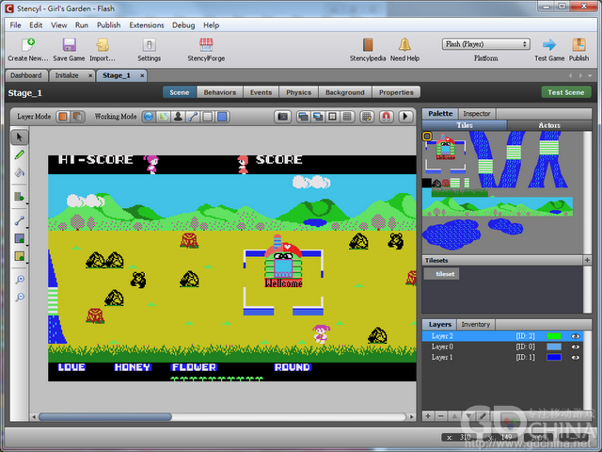Toggle the terrain map working mode
This screenshot has height=452, width=602.
point(164,117)
